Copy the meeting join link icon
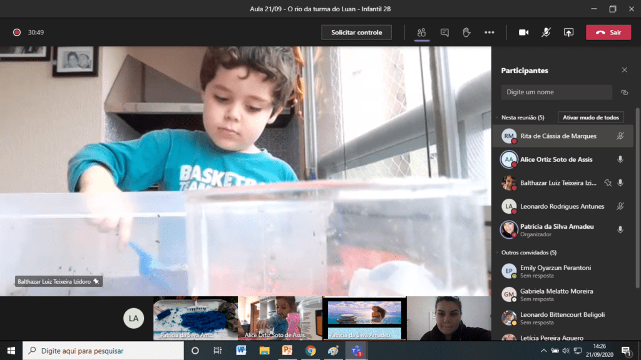This screenshot has width=641, height=360. [624, 92]
